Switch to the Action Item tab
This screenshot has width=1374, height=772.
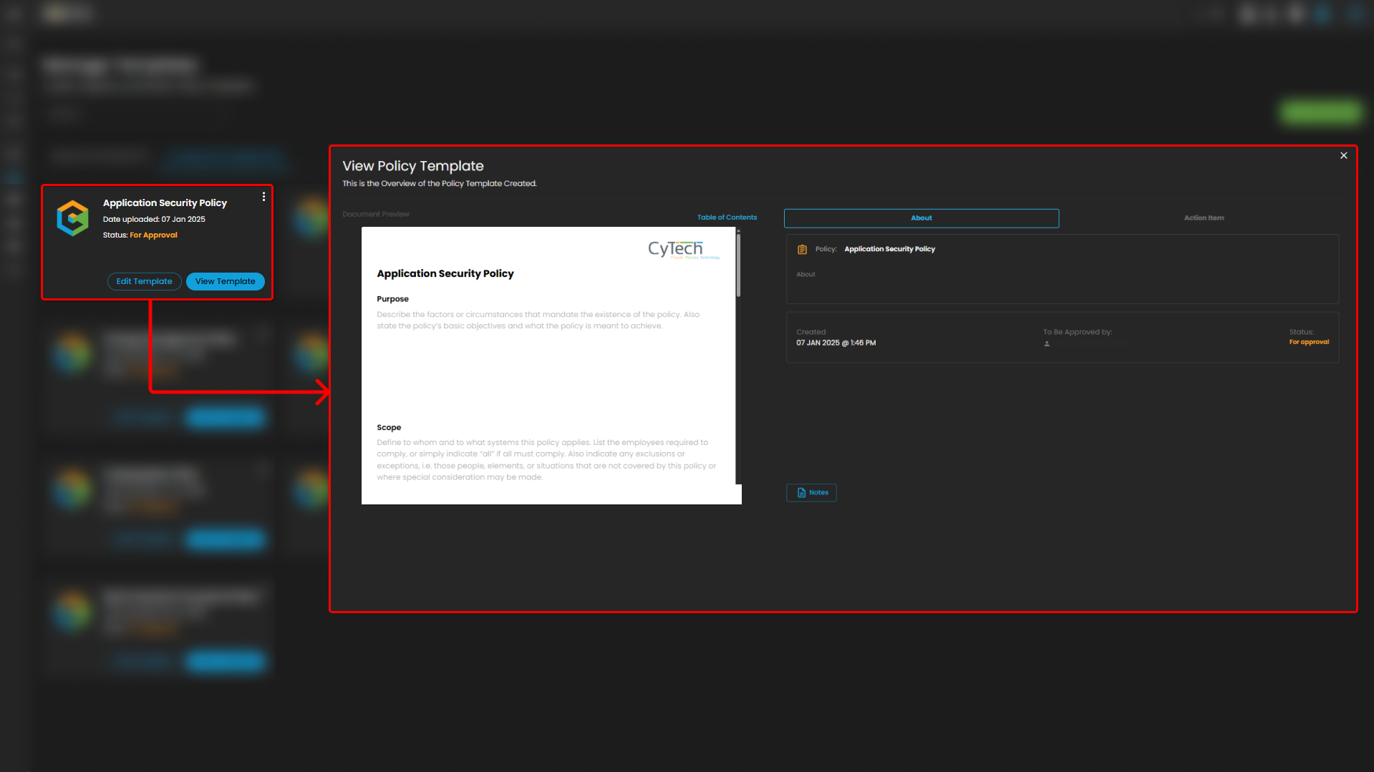pyautogui.click(x=1203, y=218)
